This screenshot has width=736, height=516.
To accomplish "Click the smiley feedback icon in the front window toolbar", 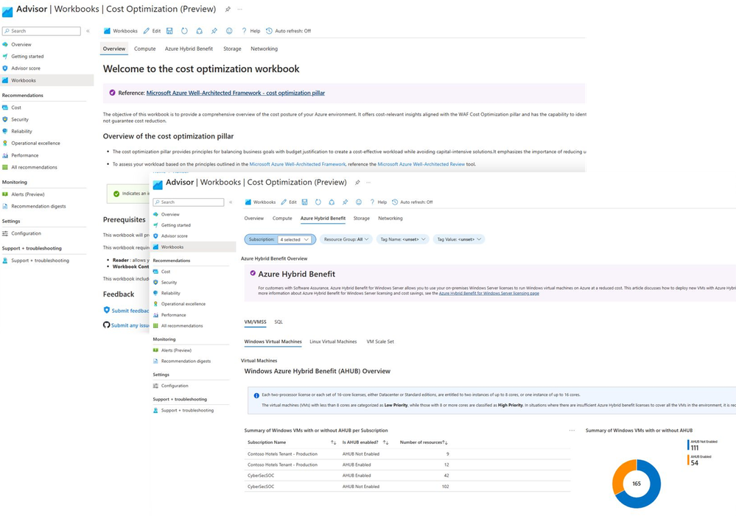I will 359,202.
